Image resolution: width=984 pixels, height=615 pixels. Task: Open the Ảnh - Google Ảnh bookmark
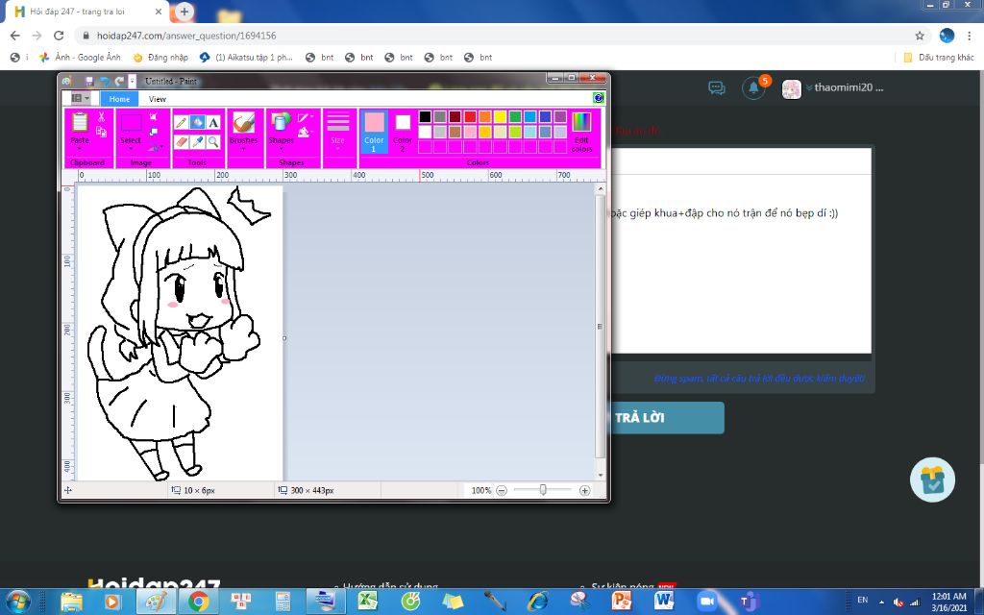tap(81, 57)
